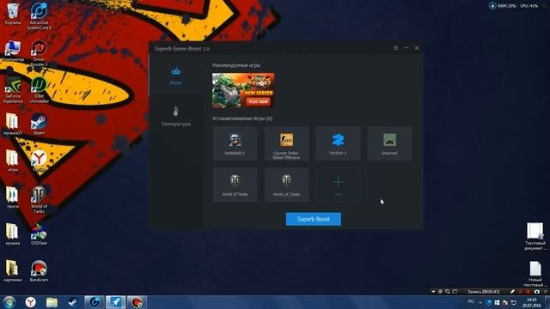Switch to Game Boost rocket taskbar icon
Screen dimensions: 550x309
point(115,302)
